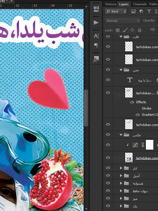This screenshot has width=158, height=211.
Task: Hide the انار group
Action: point(108,168)
